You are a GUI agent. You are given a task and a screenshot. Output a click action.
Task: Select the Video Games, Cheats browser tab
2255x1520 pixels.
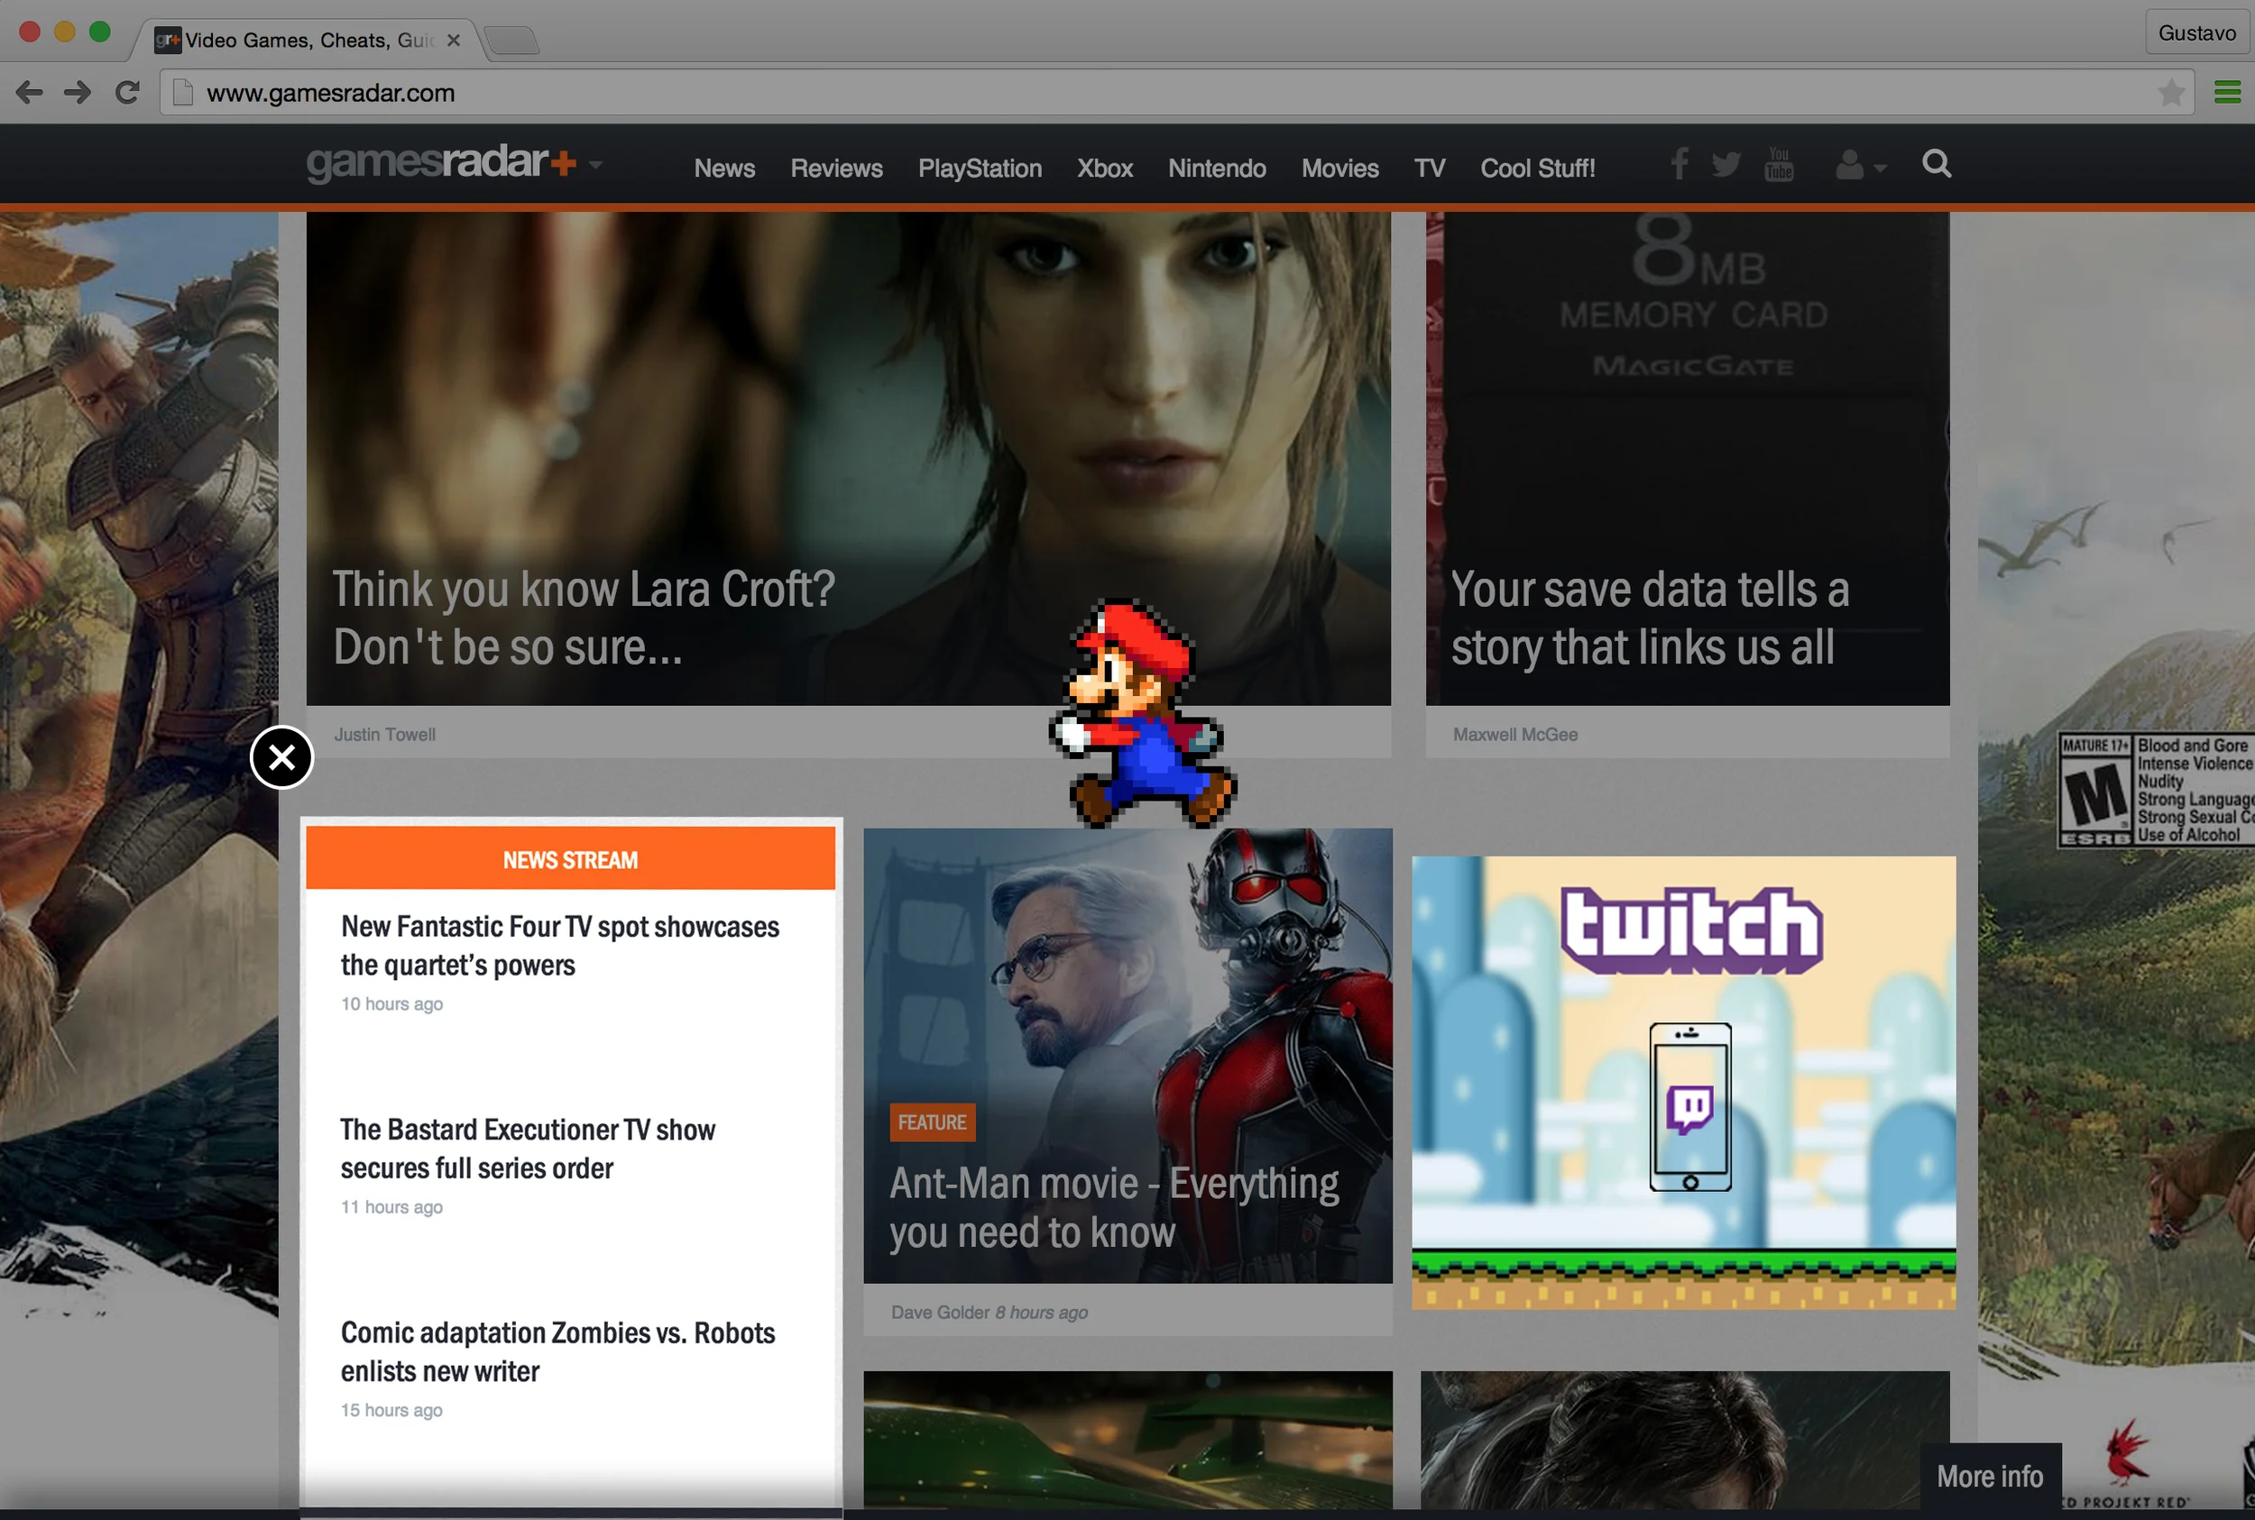(x=309, y=40)
